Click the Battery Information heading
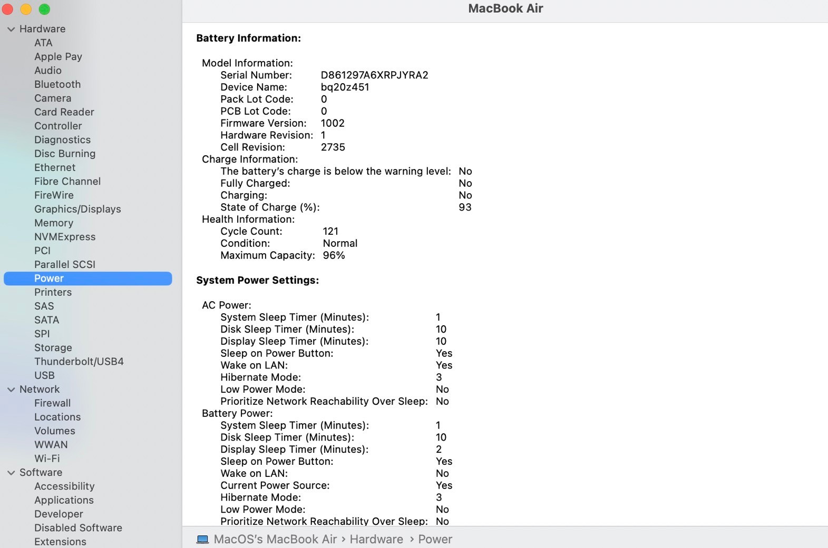 249,38
